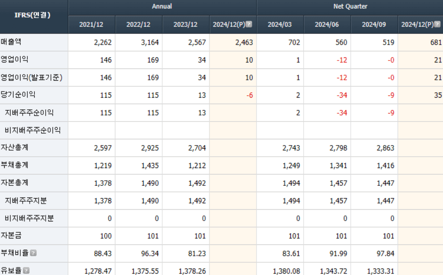Click 당기순이익 negative value -6
The width and height of the screenshot is (443, 275).
click(250, 95)
